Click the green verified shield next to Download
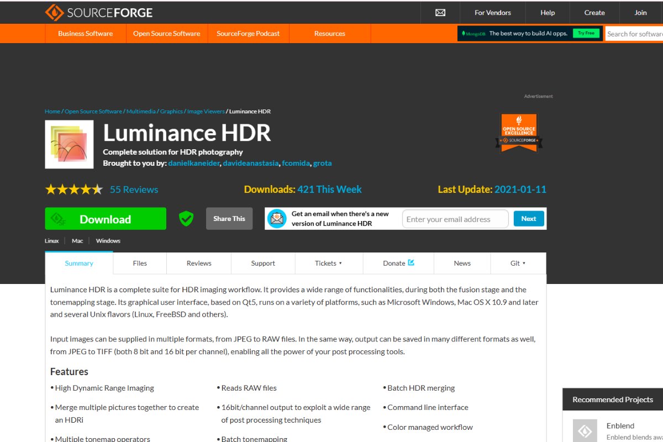 pos(186,218)
